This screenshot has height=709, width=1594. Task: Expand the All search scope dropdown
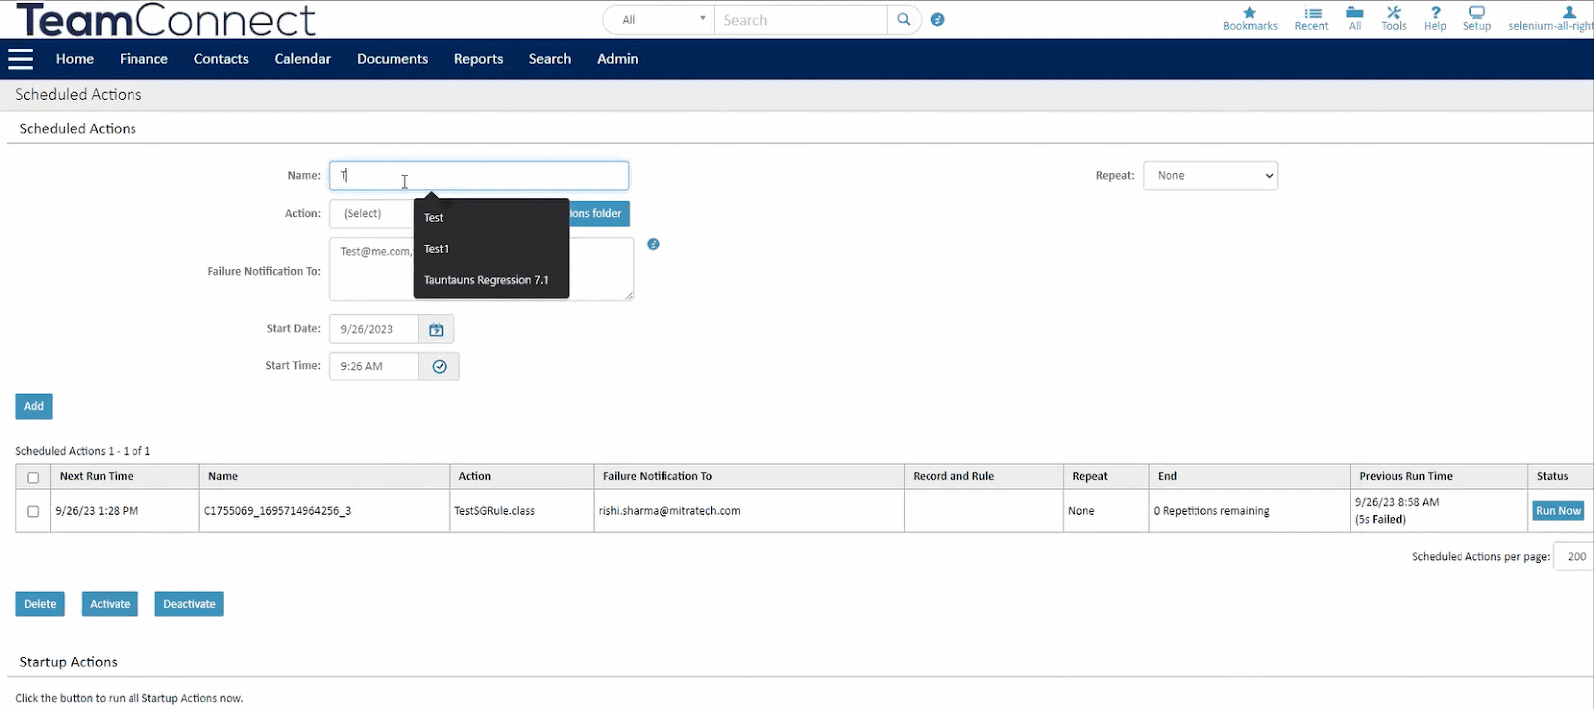659,20
